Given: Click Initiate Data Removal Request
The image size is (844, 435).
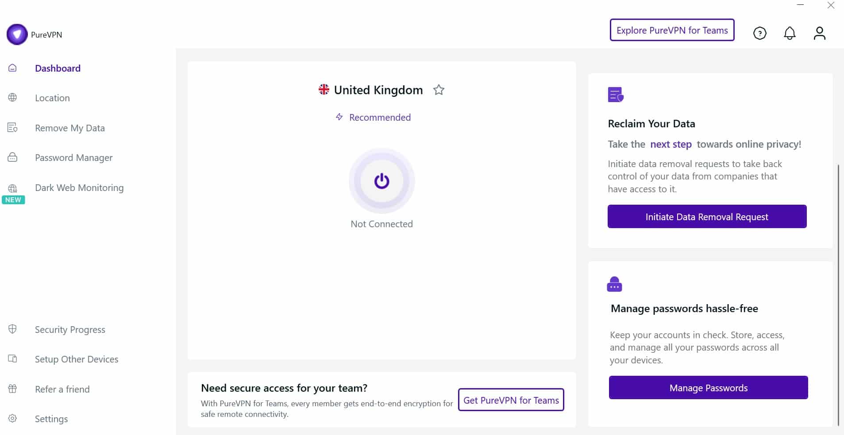Looking at the screenshot, I should click(x=707, y=217).
